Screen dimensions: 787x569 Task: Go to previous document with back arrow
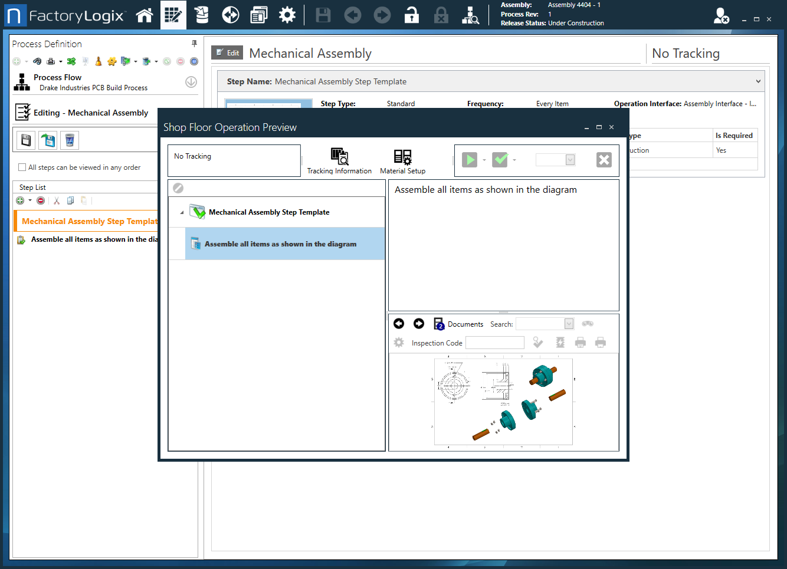click(399, 324)
